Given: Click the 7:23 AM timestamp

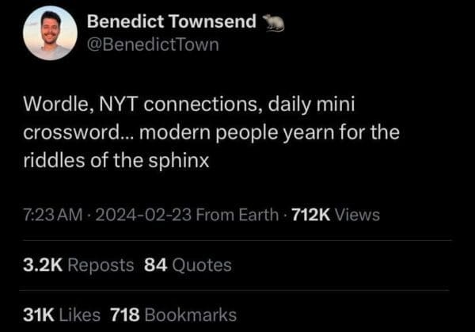Looking at the screenshot, I should [52, 215].
